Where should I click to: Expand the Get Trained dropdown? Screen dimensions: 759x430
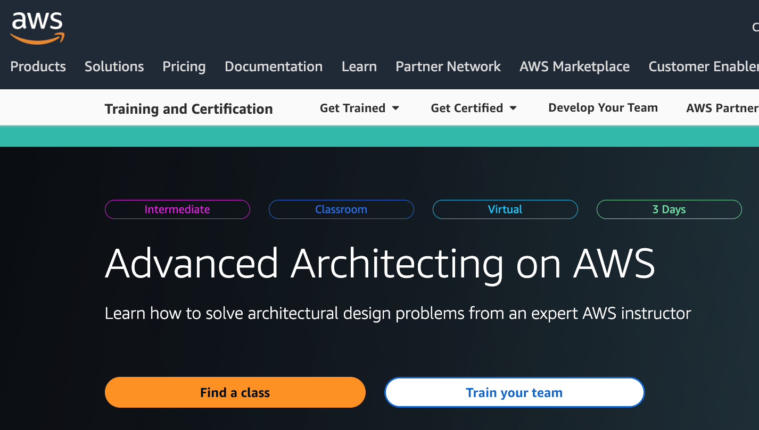click(x=359, y=108)
